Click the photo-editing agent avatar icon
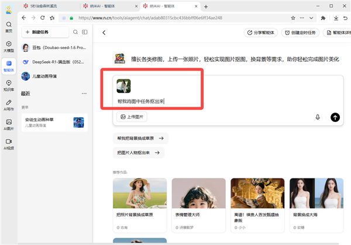Viewport: 351px width, 245px height. pyautogui.click(x=120, y=58)
